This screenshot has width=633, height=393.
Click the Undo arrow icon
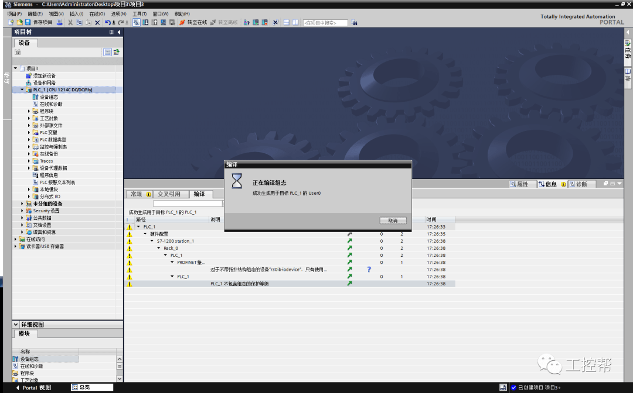pyautogui.click(x=107, y=23)
